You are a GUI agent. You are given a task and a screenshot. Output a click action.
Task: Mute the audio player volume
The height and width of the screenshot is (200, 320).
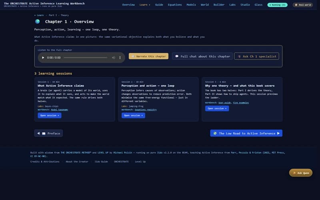(x=113, y=58)
